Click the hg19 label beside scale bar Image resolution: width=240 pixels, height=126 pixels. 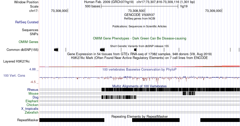(x=184, y=6)
